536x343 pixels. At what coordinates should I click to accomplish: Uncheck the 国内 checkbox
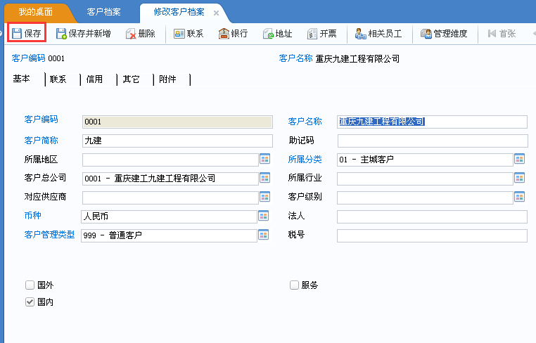coord(30,302)
